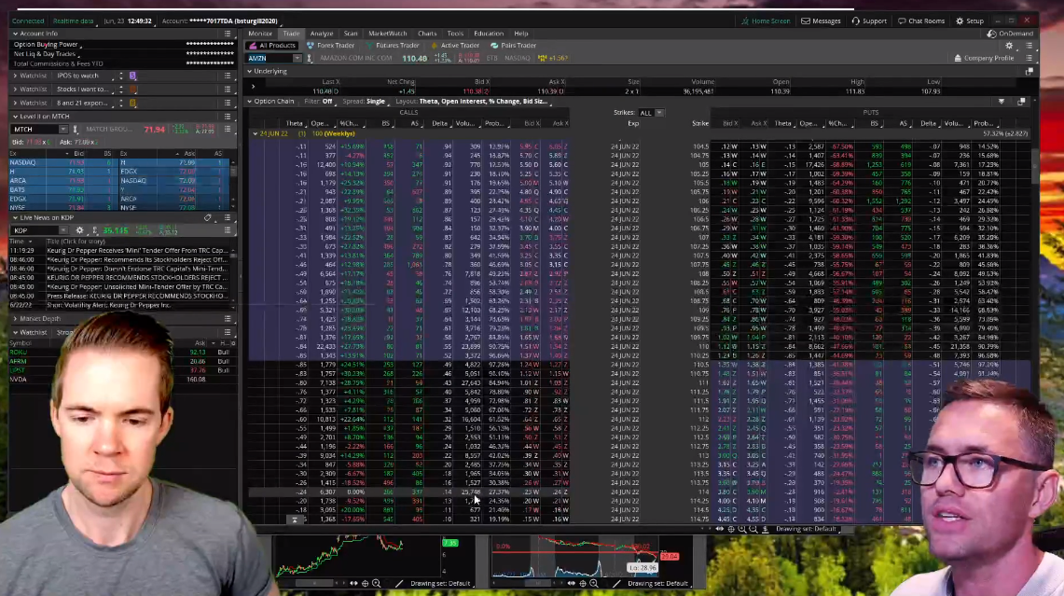This screenshot has height=596, width=1064.
Task: Expand the IPOS to watch watchlist
Action: point(15,76)
